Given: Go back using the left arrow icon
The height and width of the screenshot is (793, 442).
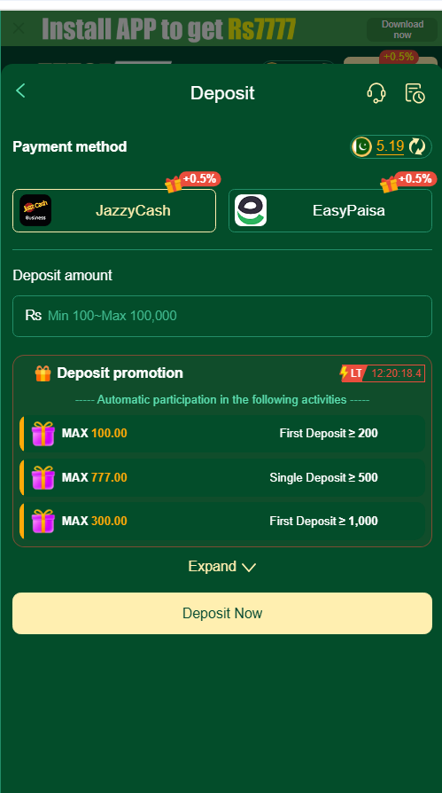Looking at the screenshot, I should (x=20, y=91).
